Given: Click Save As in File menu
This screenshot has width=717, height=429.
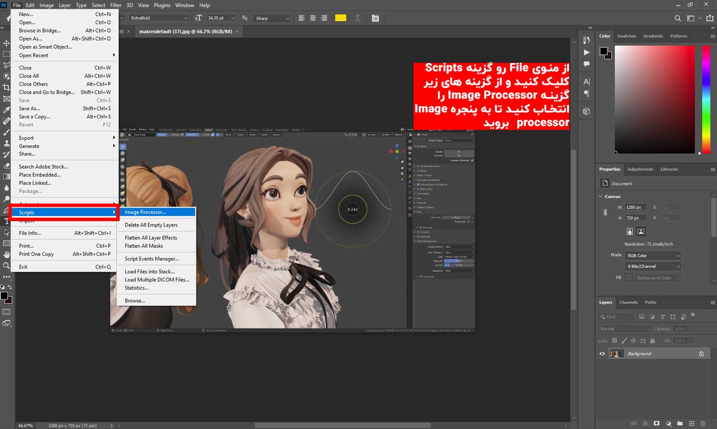Looking at the screenshot, I should (65, 108).
